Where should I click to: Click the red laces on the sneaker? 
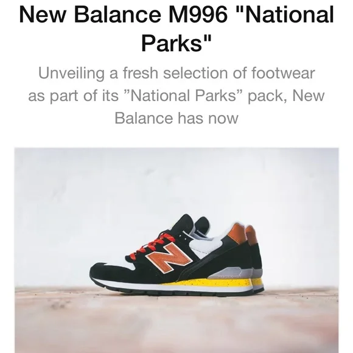(x=150, y=245)
